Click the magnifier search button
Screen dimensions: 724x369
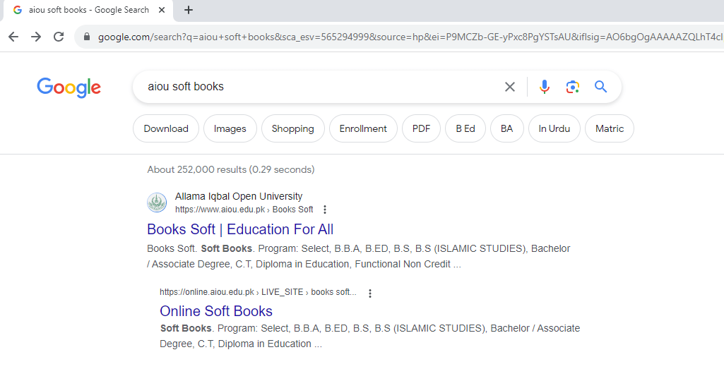600,87
